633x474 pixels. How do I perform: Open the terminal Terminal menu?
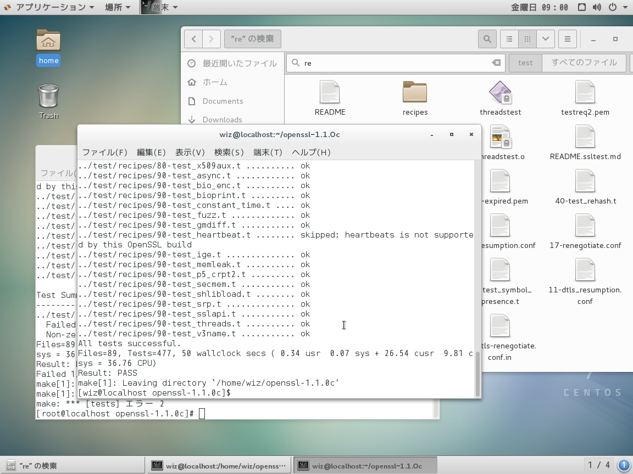[268, 153]
